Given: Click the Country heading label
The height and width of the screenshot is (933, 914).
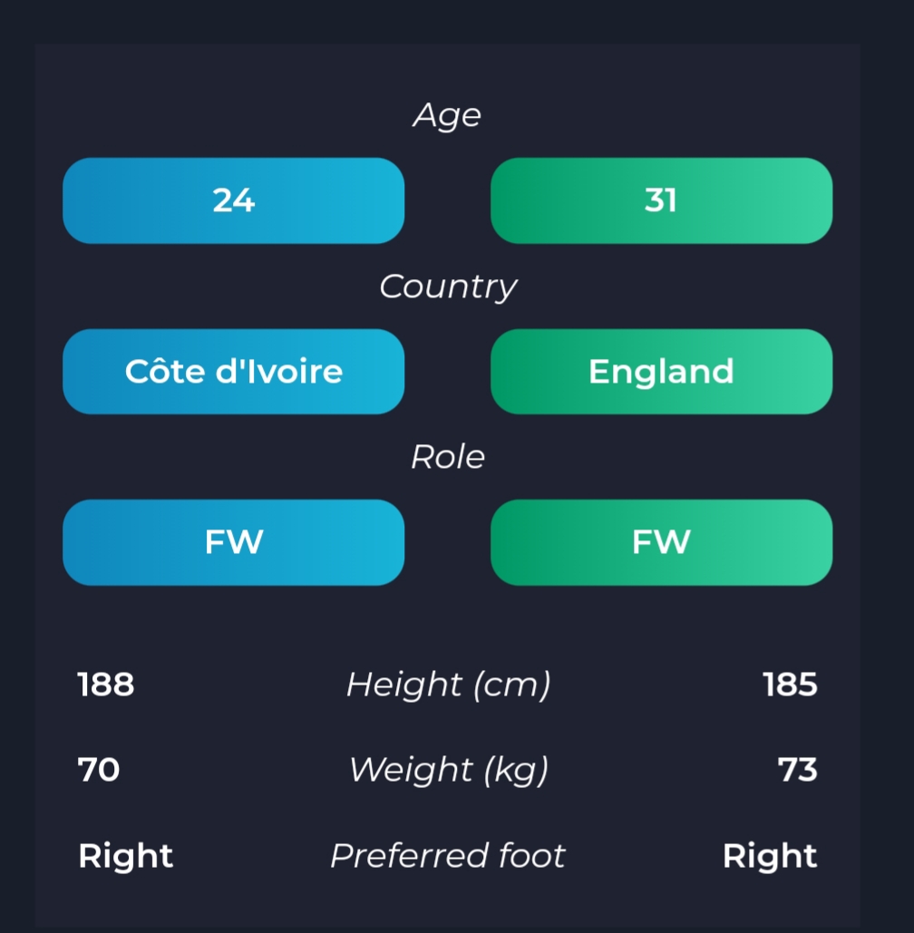Looking at the screenshot, I should 448,287.
